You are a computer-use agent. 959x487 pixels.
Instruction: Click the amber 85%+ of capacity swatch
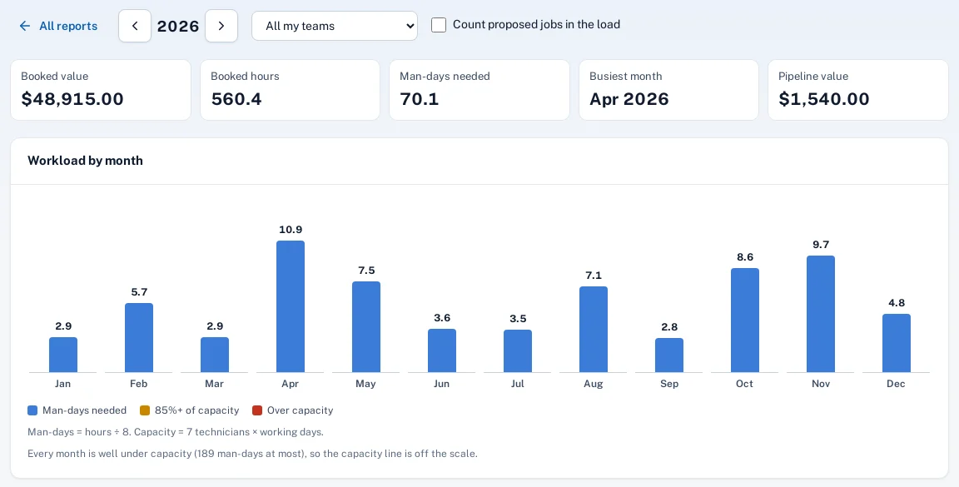pyautogui.click(x=145, y=410)
